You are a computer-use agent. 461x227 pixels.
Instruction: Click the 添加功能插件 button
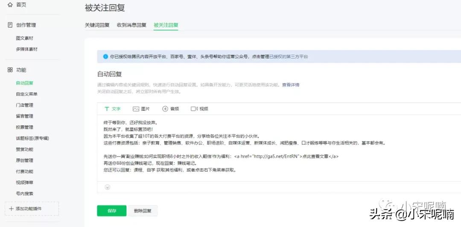(x=32, y=209)
